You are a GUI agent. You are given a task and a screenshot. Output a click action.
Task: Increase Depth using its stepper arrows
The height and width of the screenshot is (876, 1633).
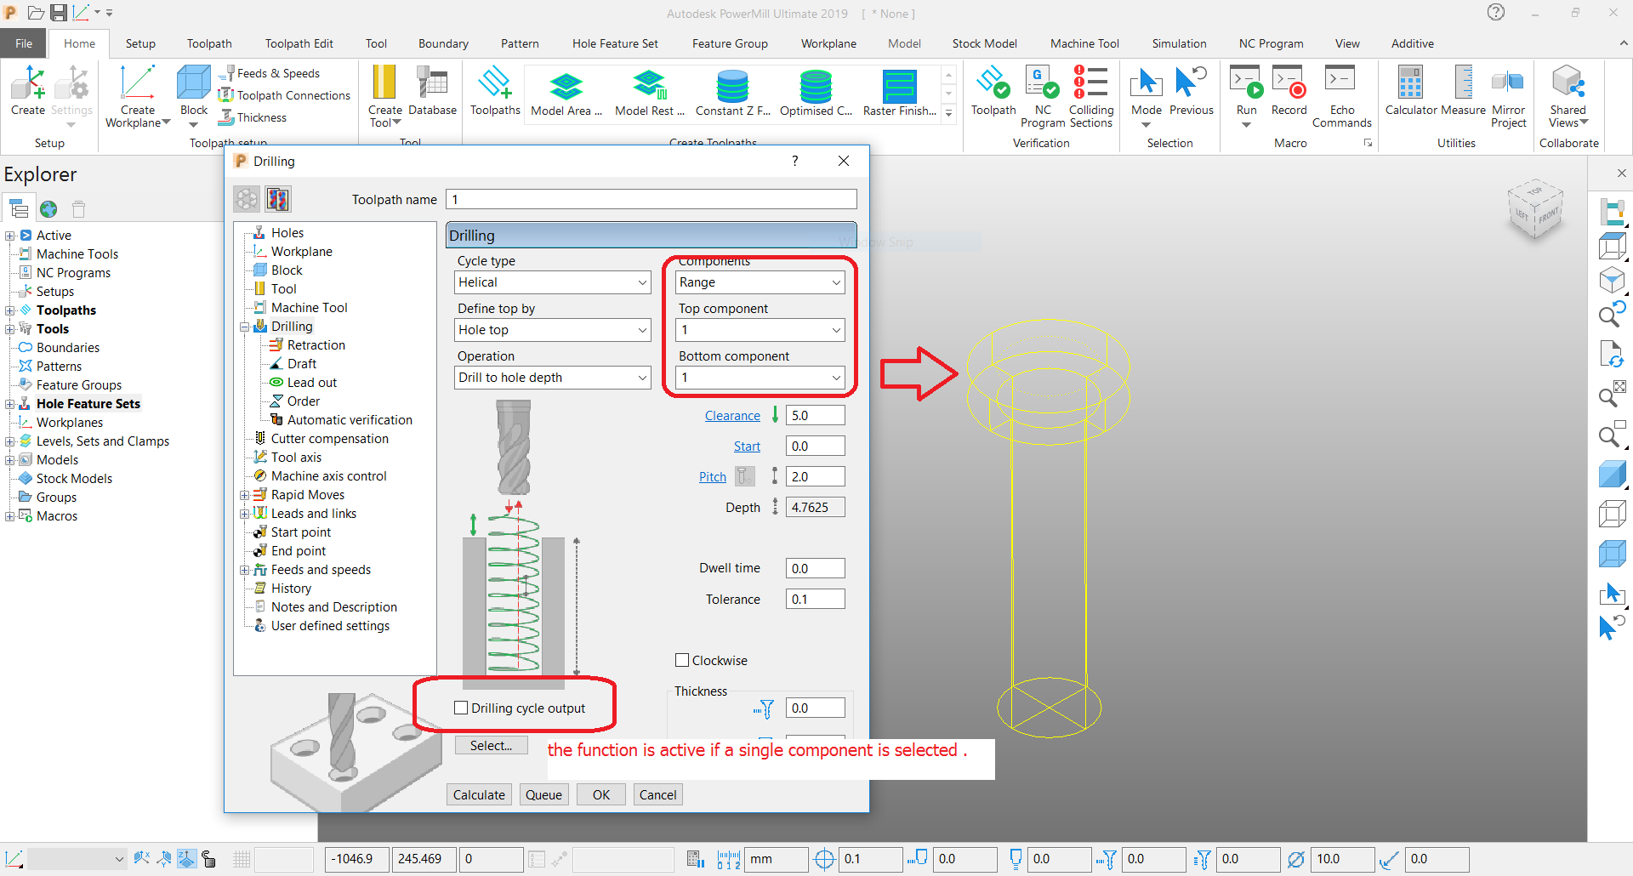(x=775, y=507)
